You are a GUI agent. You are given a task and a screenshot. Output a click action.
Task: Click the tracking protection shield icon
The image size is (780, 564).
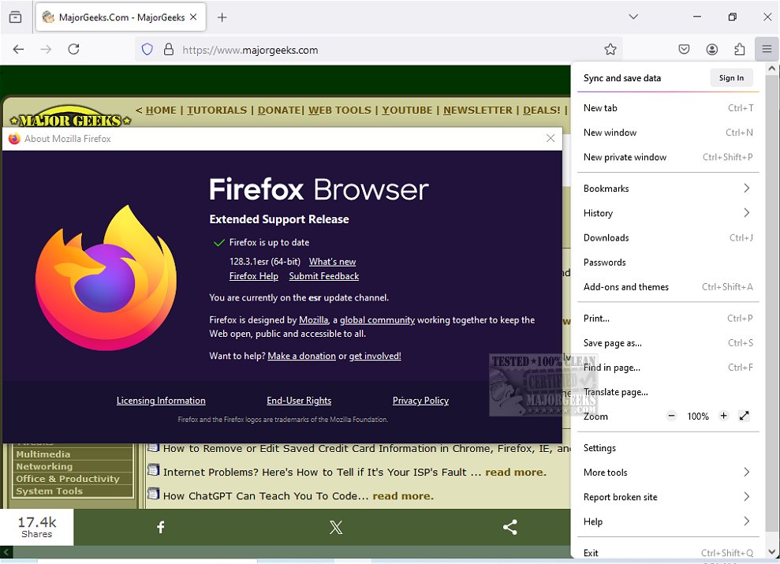[147, 49]
